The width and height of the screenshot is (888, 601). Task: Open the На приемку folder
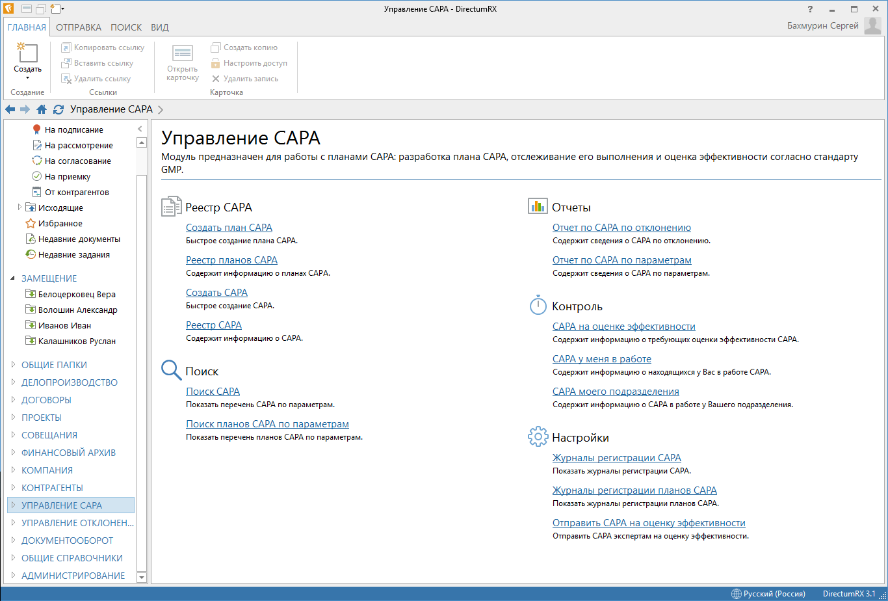61,177
